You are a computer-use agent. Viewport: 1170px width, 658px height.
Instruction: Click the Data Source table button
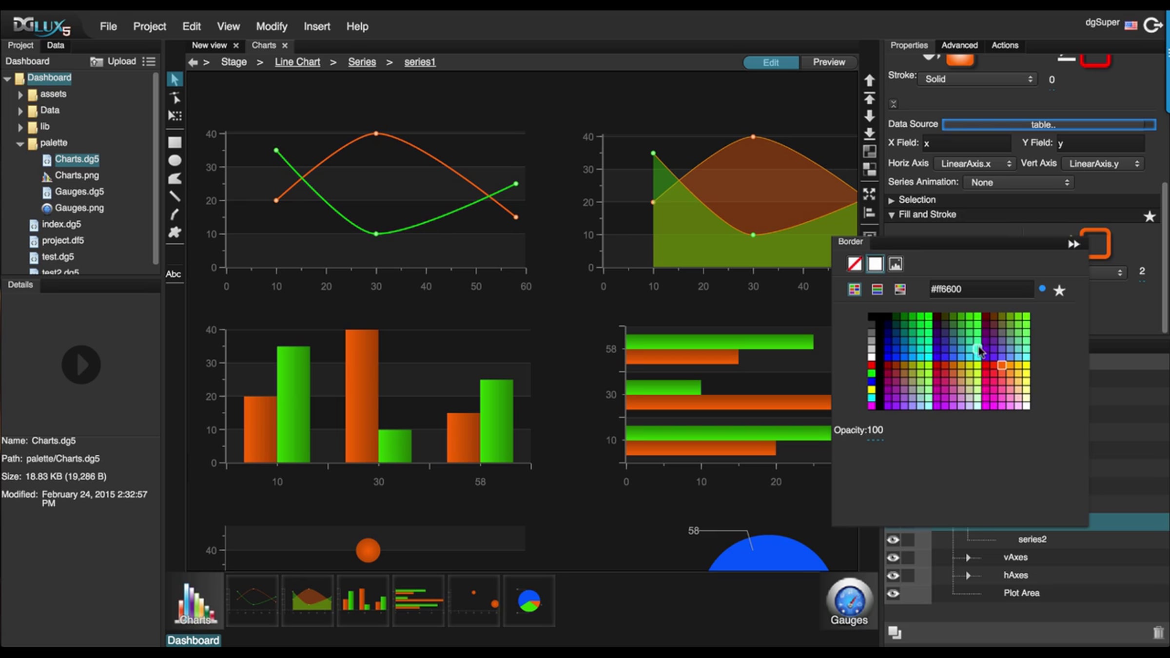pyautogui.click(x=1049, y=125)
